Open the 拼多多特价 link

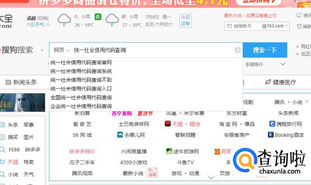pos(82,151)
